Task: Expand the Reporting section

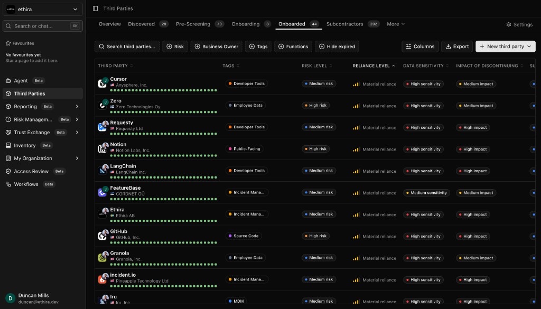Action: [x=77, y=107]
